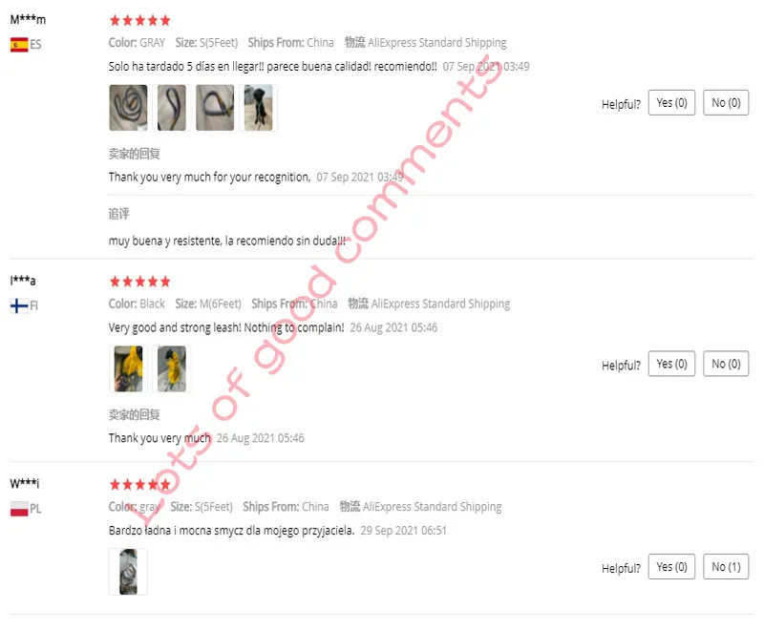
Task: Vote No (0) on the Finnish review
Action: 726,364
